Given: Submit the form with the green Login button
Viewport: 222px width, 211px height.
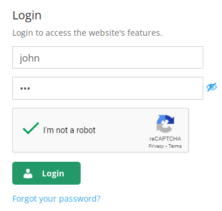Looking at the screenshot, I should point(46,173).
